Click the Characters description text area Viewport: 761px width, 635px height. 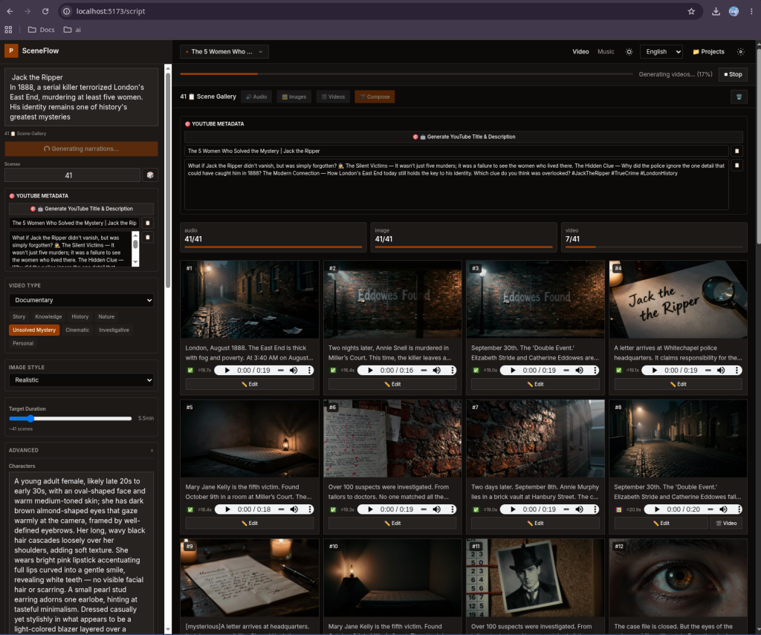click(81, 553)
